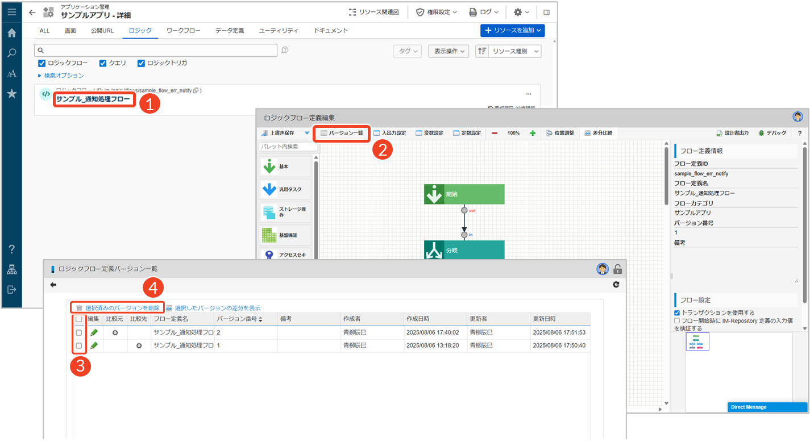Switch to the ワークフロー tab
This screenshot has width=810, height=446.
(184, 31)
